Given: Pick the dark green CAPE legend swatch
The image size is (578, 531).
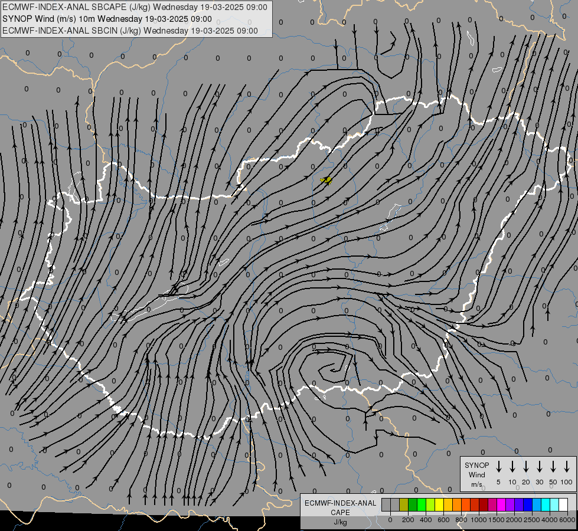Looking at the screenshot, I should (x=413, y=504).
